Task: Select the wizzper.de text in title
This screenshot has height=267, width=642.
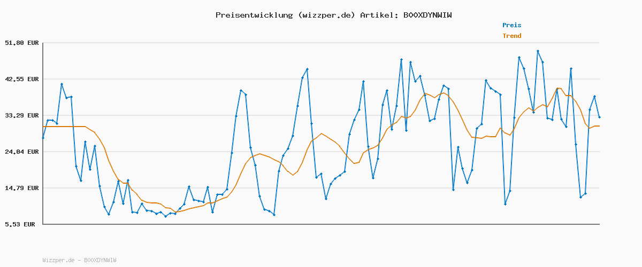Action: [x=324, y=15]
